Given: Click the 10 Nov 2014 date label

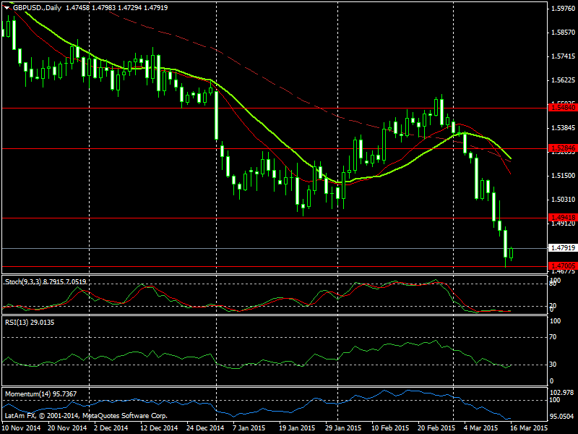Looking at the screenshot, I should (22, 427).
